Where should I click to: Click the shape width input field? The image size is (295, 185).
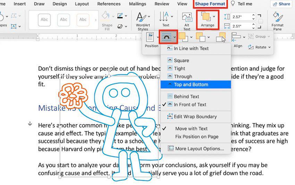click(241, 26)
